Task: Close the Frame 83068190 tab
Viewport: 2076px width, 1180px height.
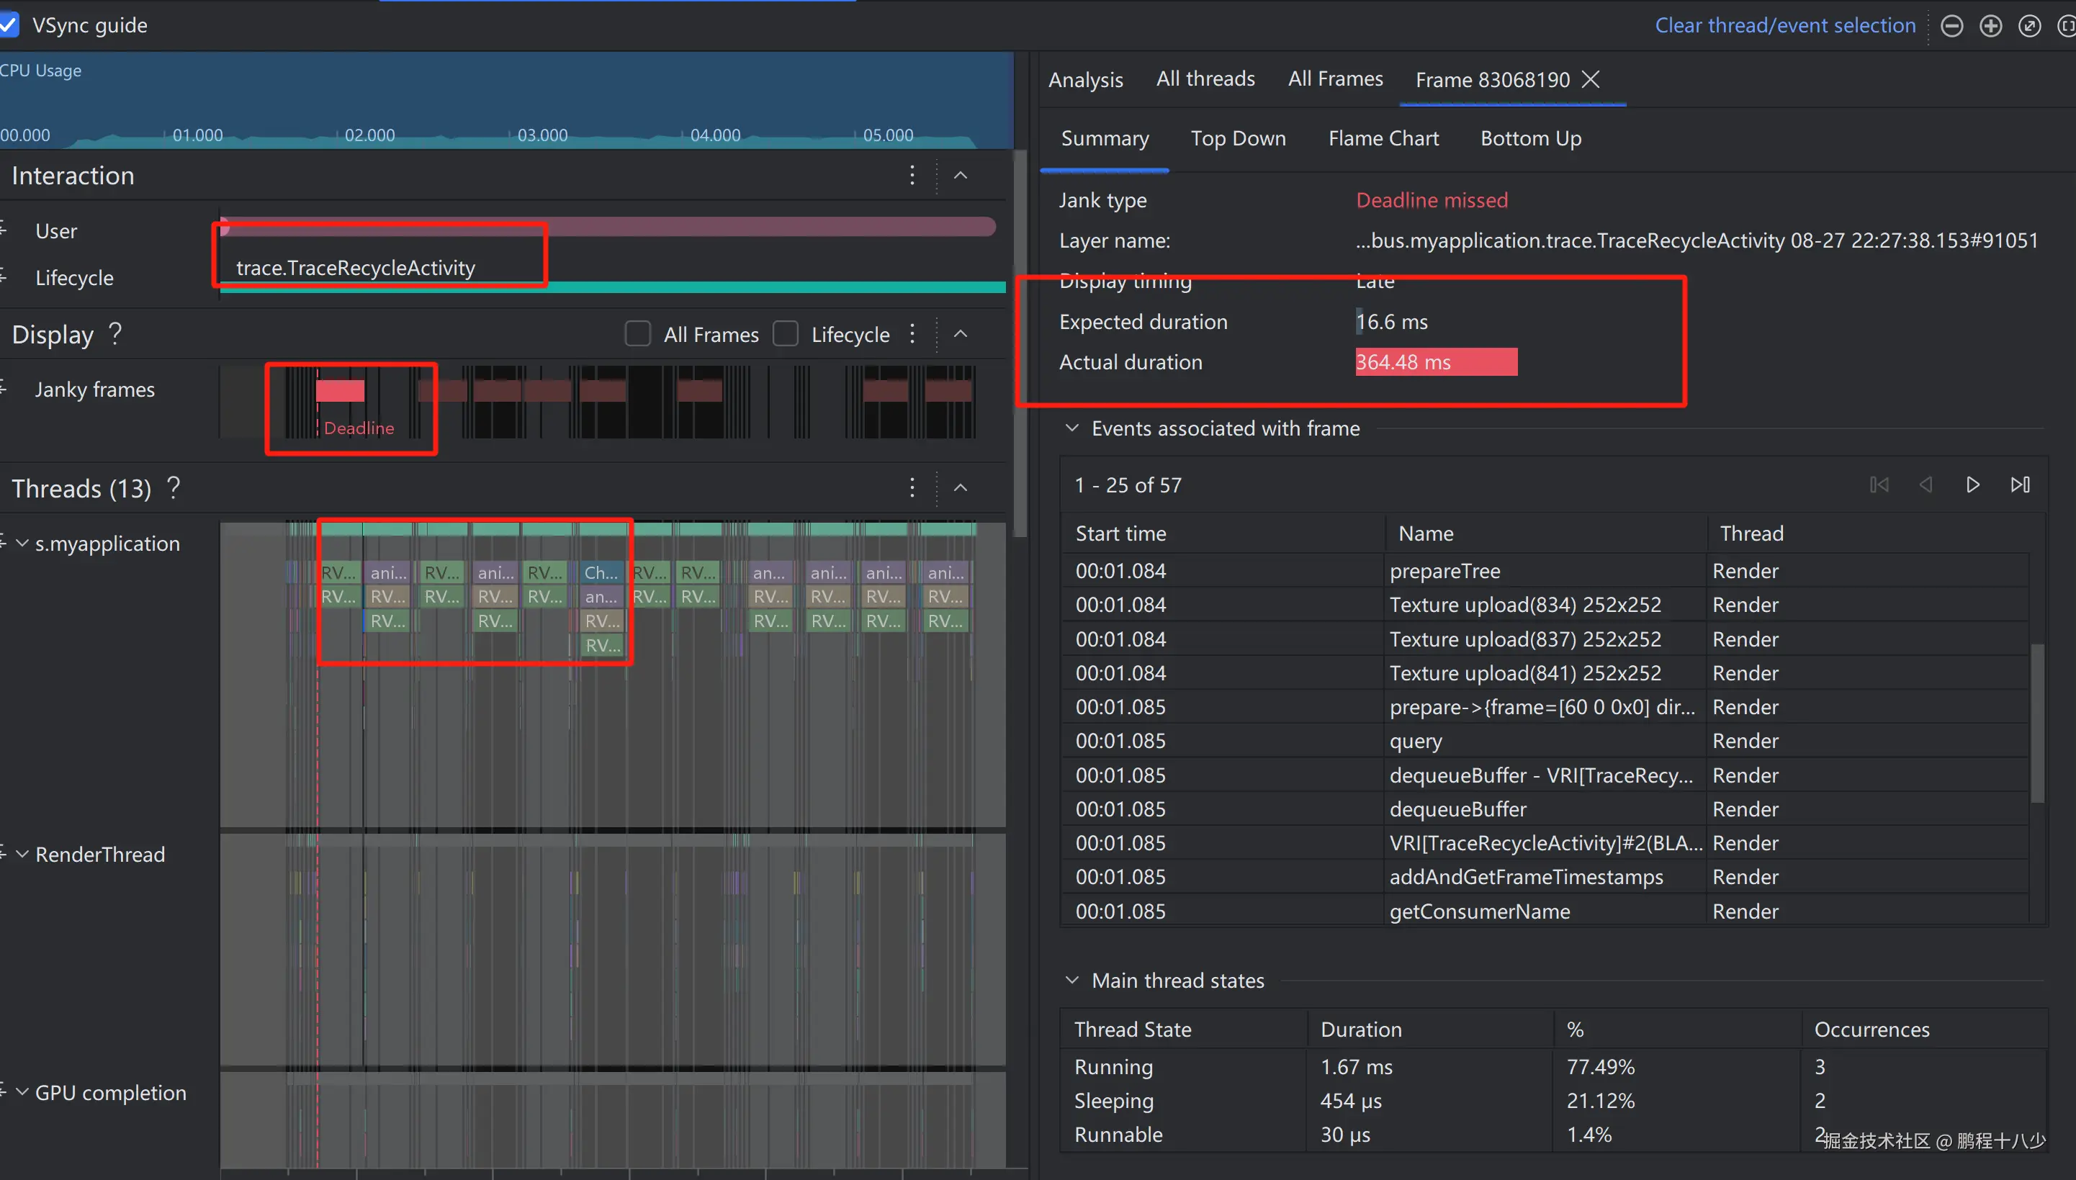Action: click(1591, 79)
